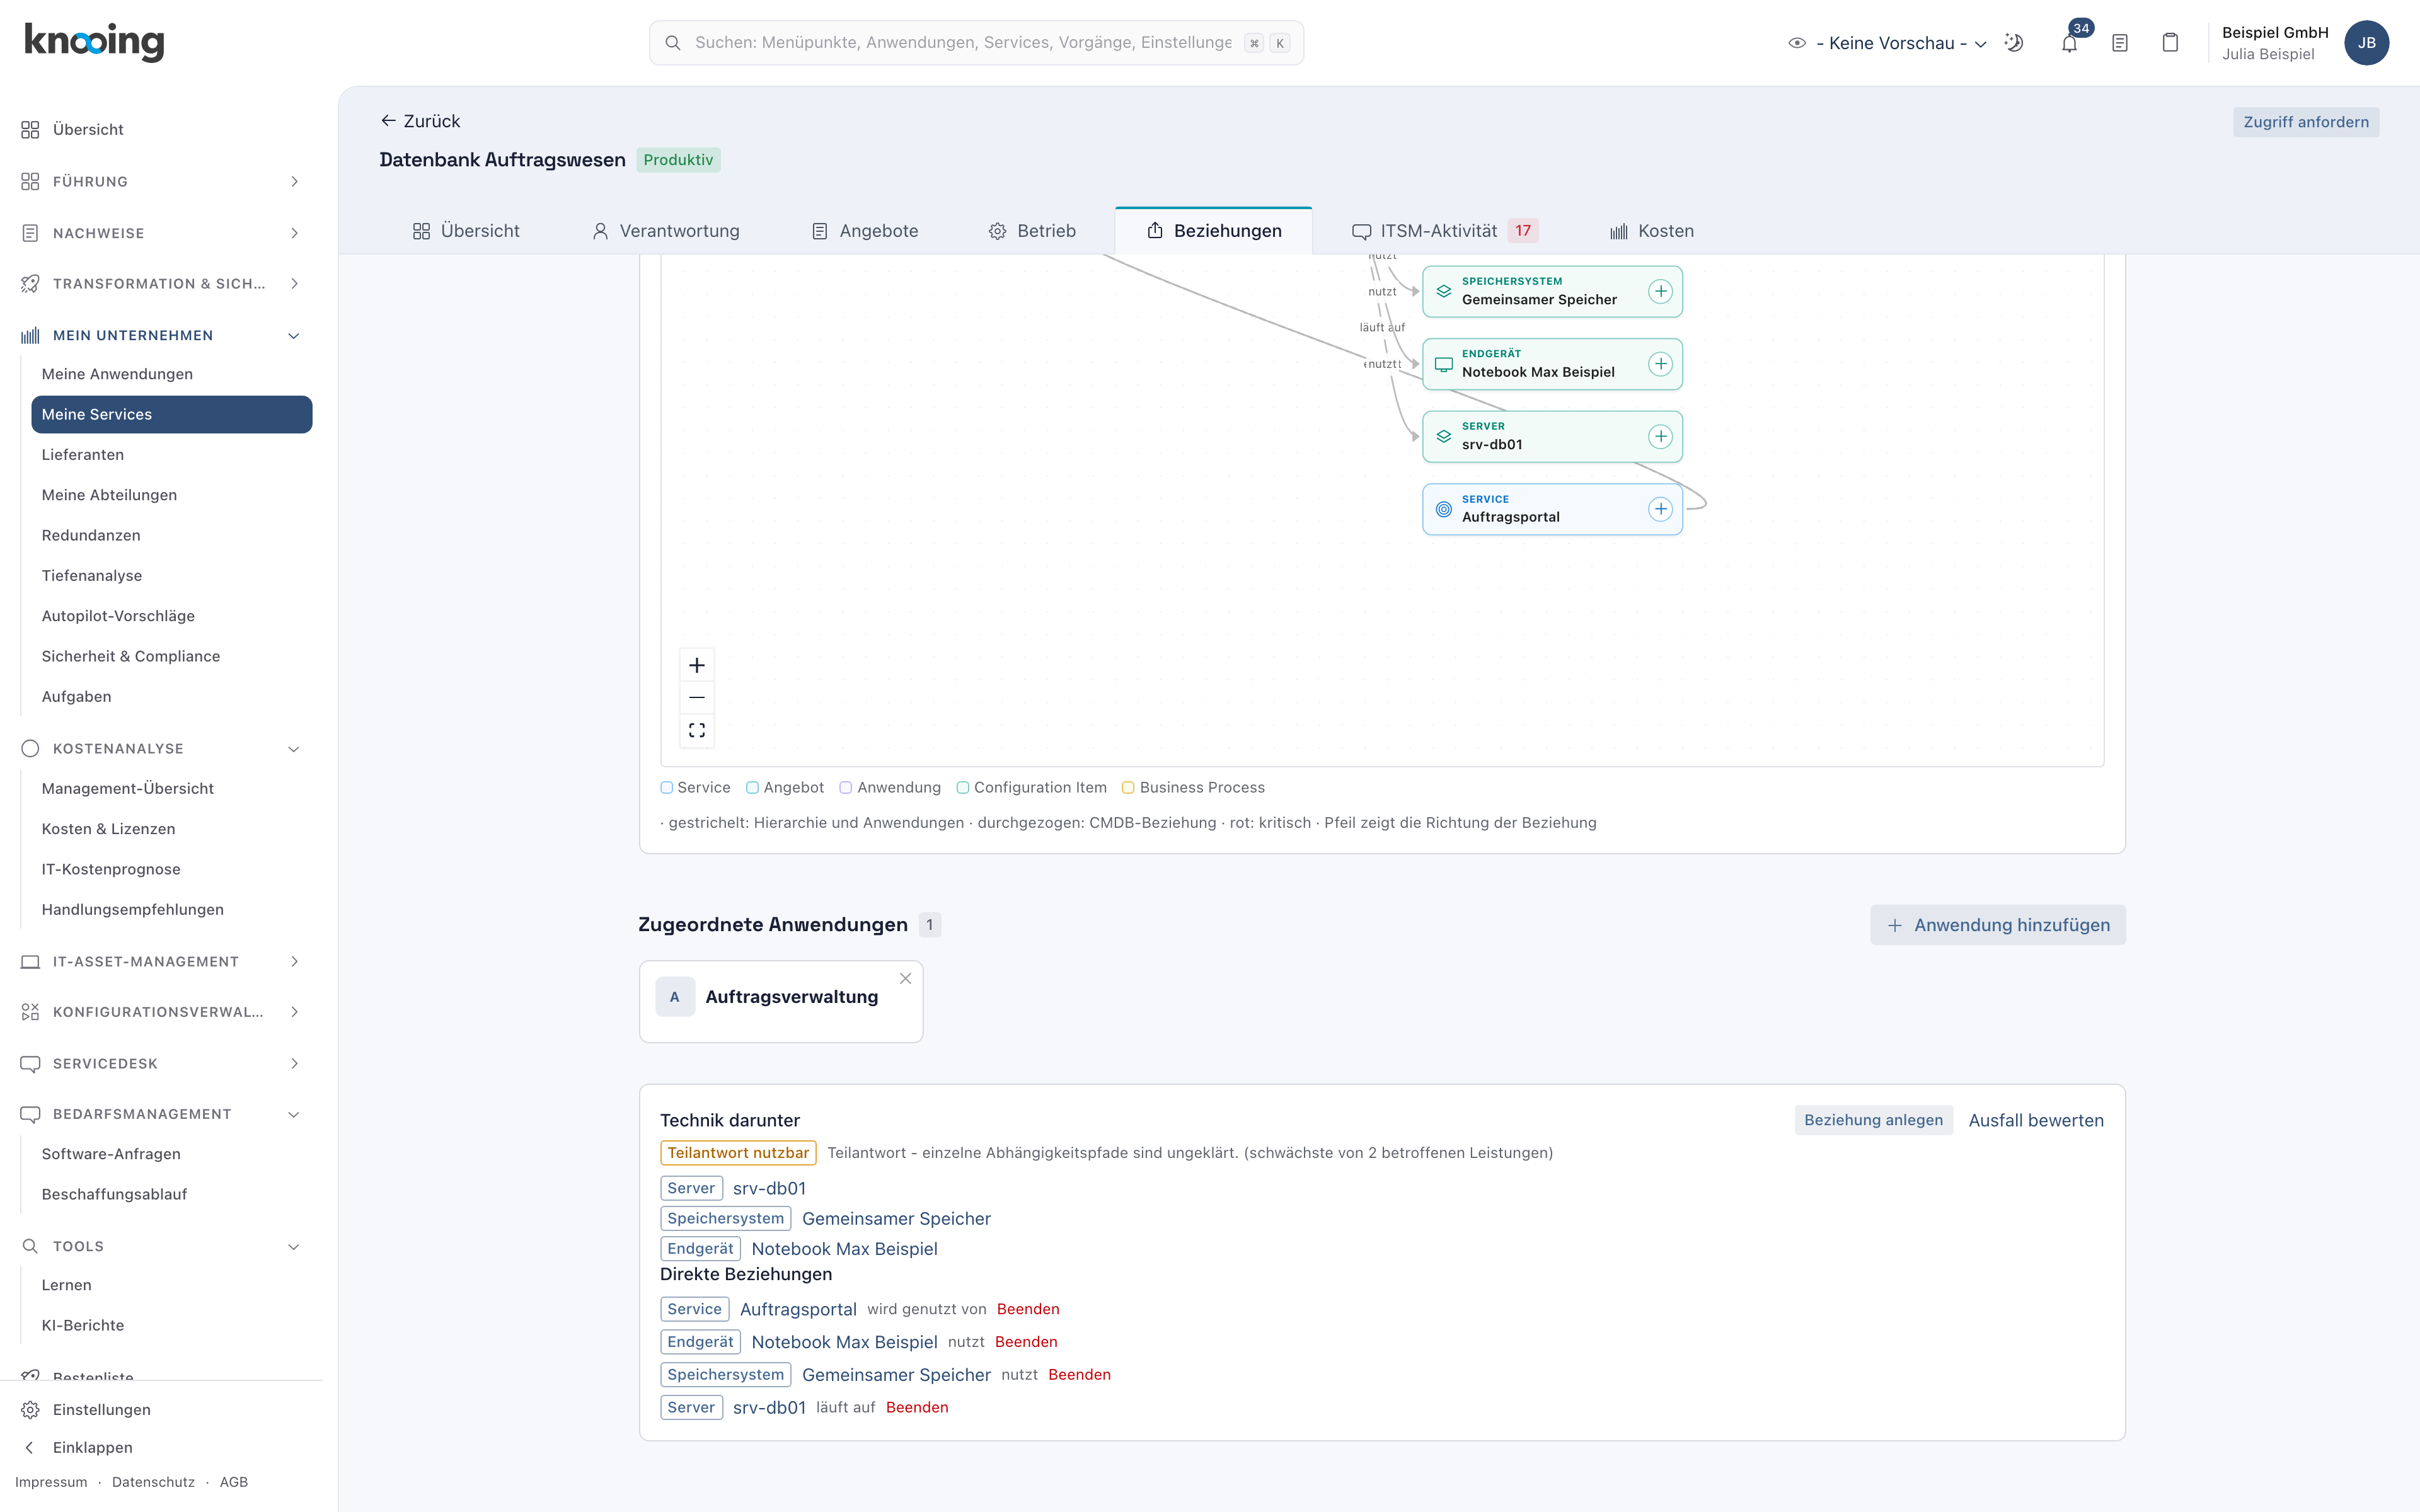Click Anwendung hinzufügen button

(x=1998, y=925)
